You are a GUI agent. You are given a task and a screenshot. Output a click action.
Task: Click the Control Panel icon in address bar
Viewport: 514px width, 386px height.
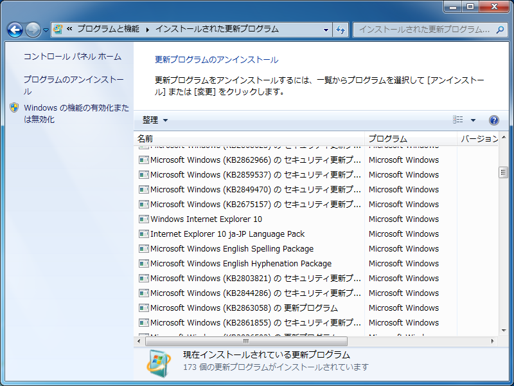click(58, 29)
